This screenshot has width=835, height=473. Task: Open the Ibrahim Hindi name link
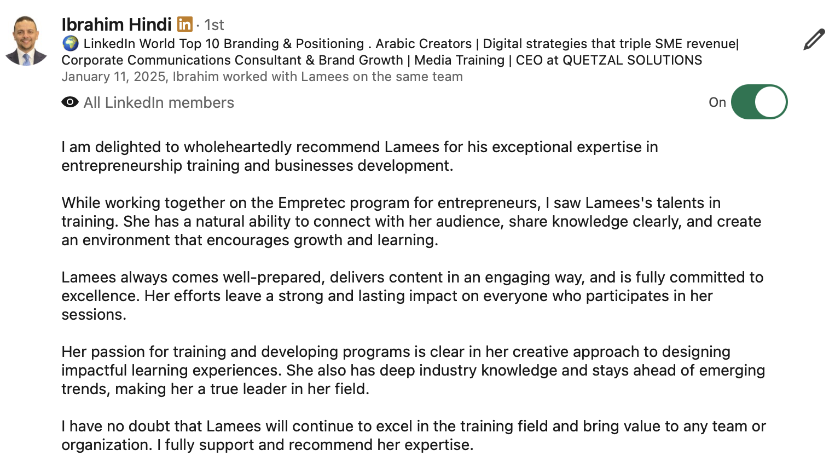click(x=117, y=25)
